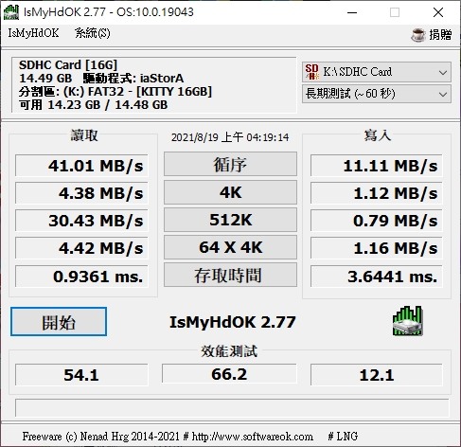Click the 效能測試 performance test label
This screenshot has height=447, width=461.
(229, 351)
